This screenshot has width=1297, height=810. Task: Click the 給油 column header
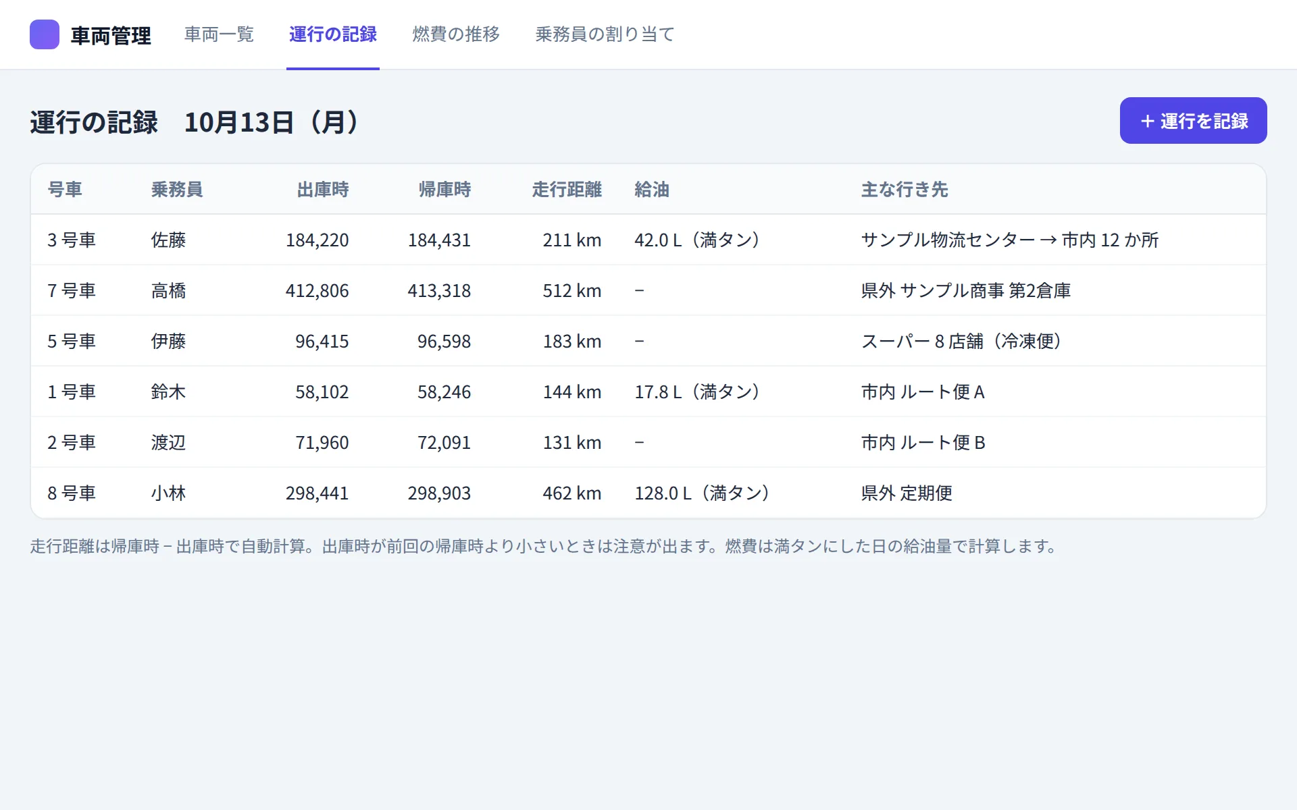pos(652,190)
